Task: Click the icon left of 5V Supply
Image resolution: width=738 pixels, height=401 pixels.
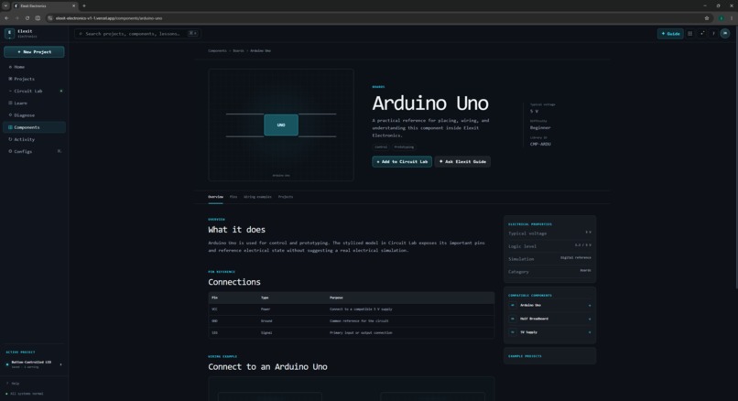Action: click(513, 332)
